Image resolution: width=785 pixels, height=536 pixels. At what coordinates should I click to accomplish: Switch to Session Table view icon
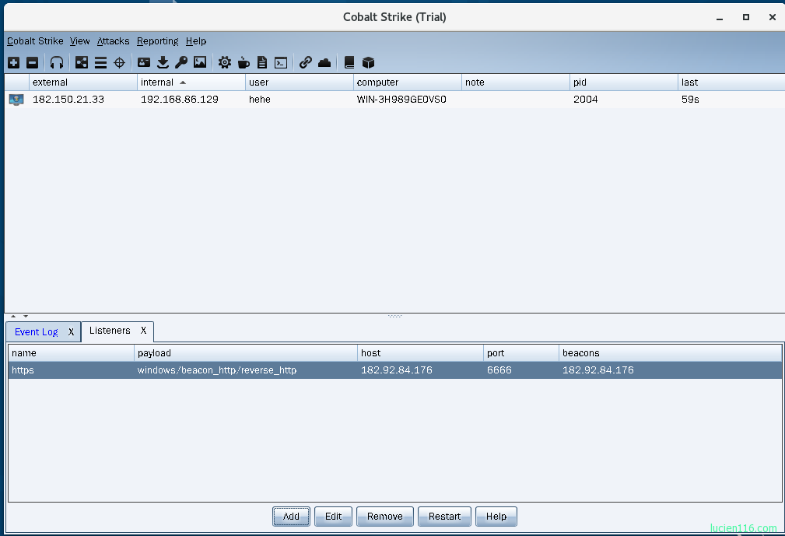coord(100,62)
